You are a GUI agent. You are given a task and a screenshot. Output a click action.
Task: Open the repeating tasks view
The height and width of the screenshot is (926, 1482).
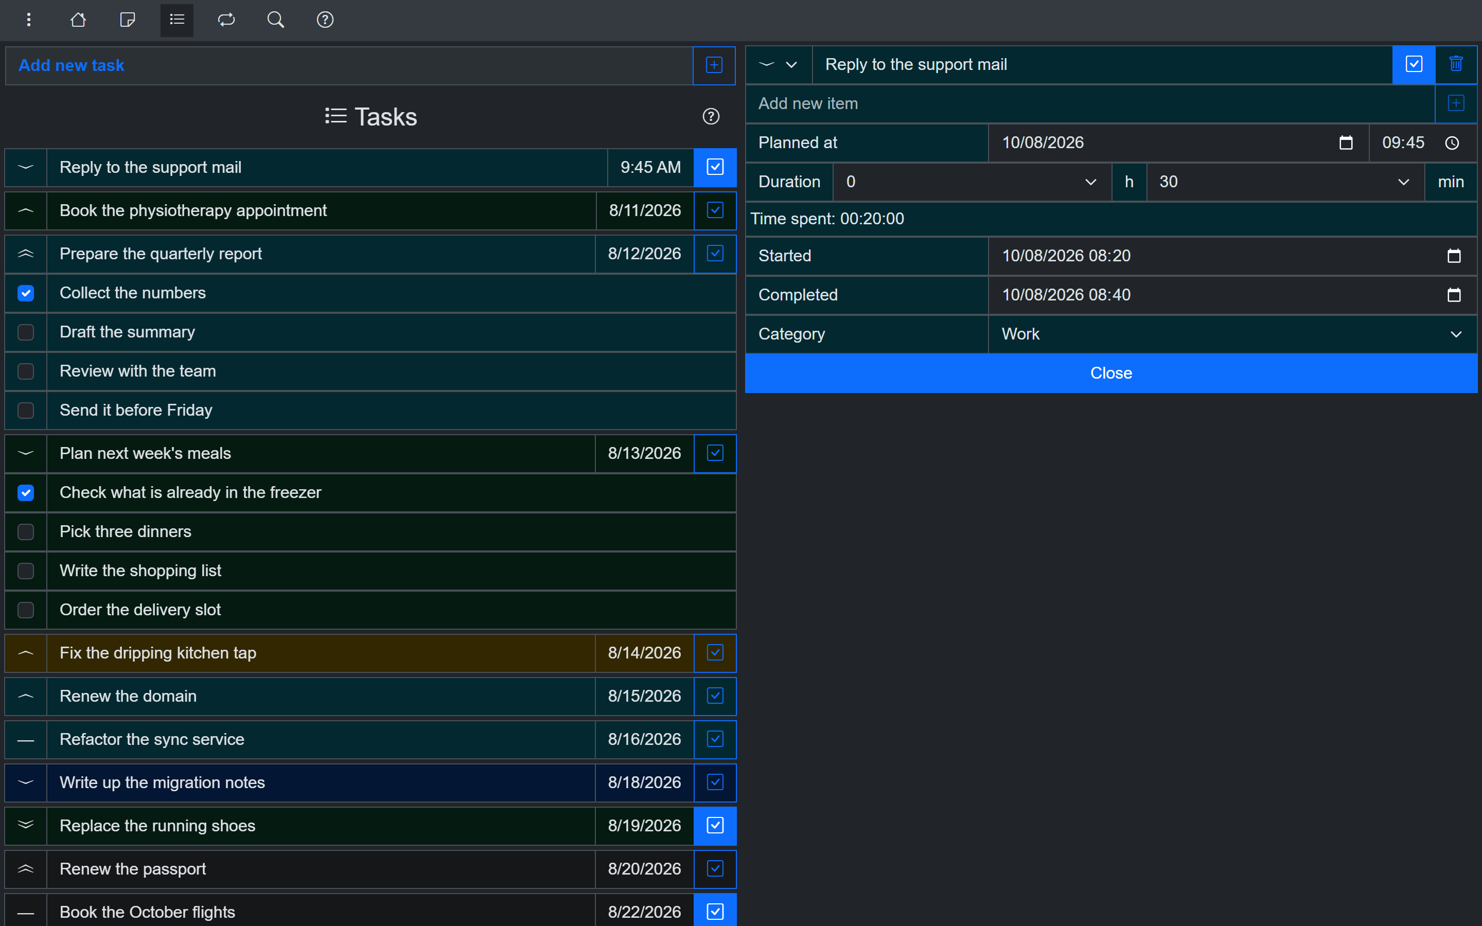coord(226,20)
